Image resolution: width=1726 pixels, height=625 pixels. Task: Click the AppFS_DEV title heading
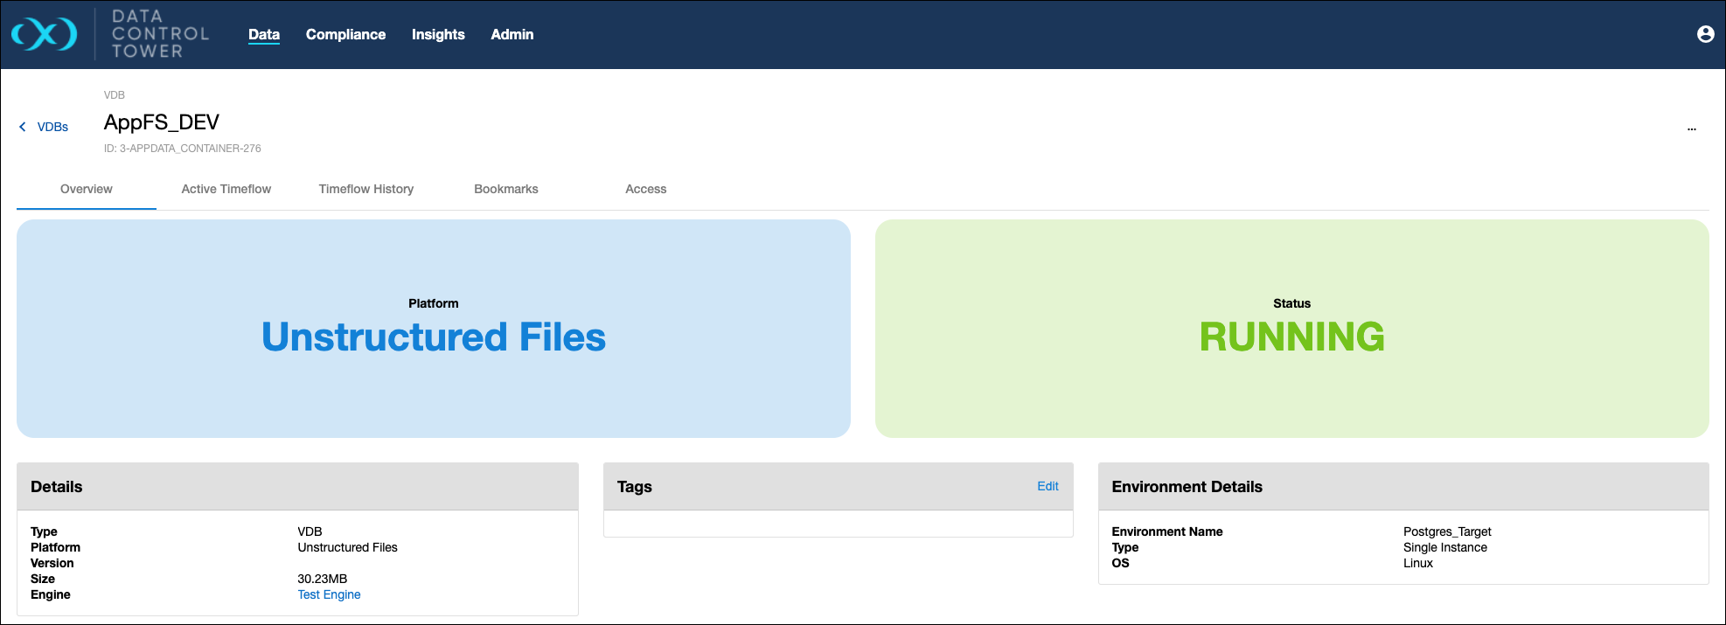pos(162,122)
